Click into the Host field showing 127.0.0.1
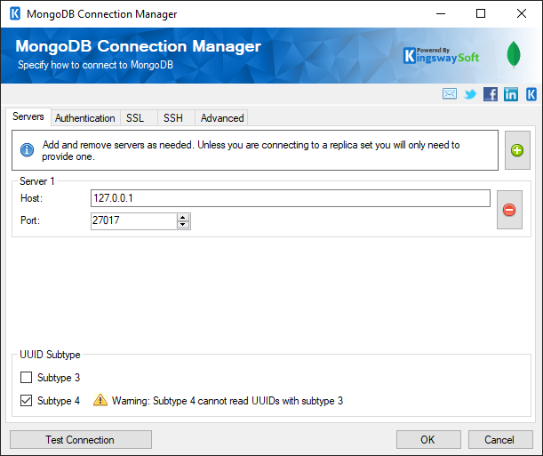543x456 pixels. coord(291,198)
